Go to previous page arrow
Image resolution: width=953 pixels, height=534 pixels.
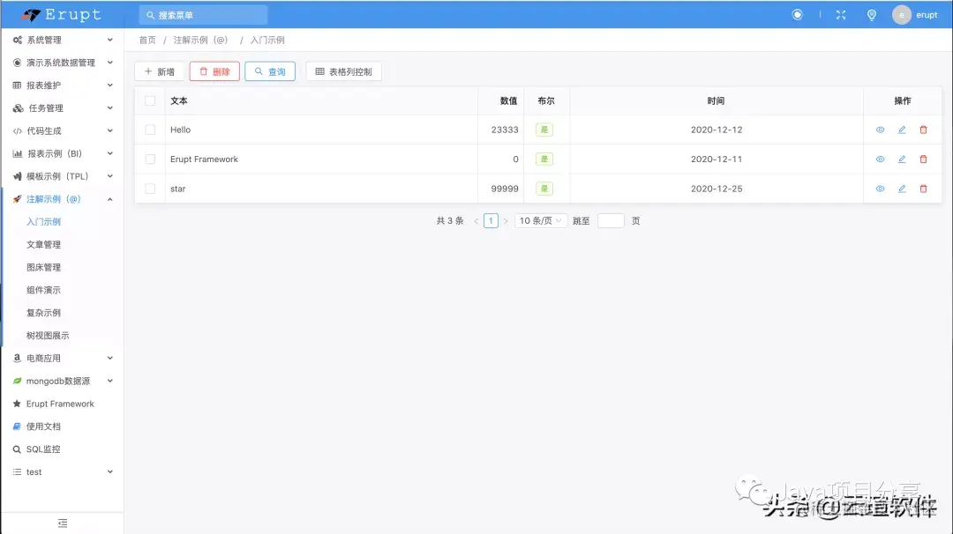click(476, 221)
